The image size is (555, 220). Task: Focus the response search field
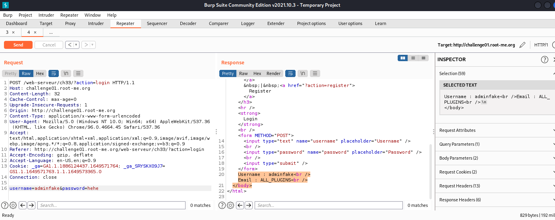[329, 205]
